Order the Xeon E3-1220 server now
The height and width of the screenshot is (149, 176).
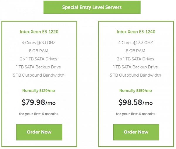[x=39, y=132]
